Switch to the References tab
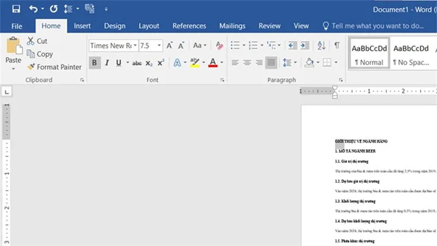 point(189,26)
